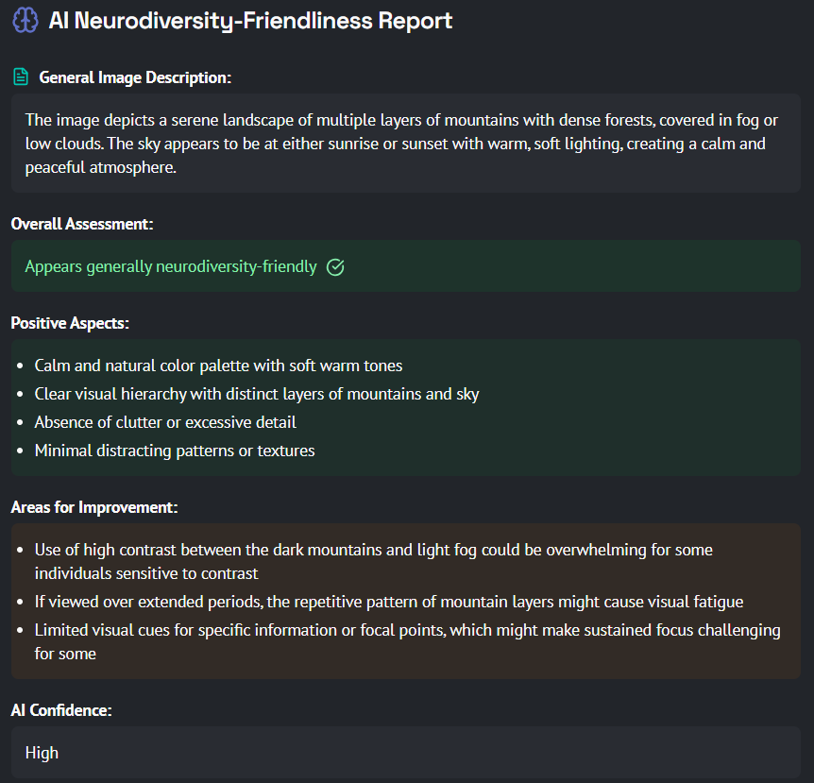The image size is (814, 783).
Task: Select the high contrast improvement bullet
Action: [x=373, y=561]
